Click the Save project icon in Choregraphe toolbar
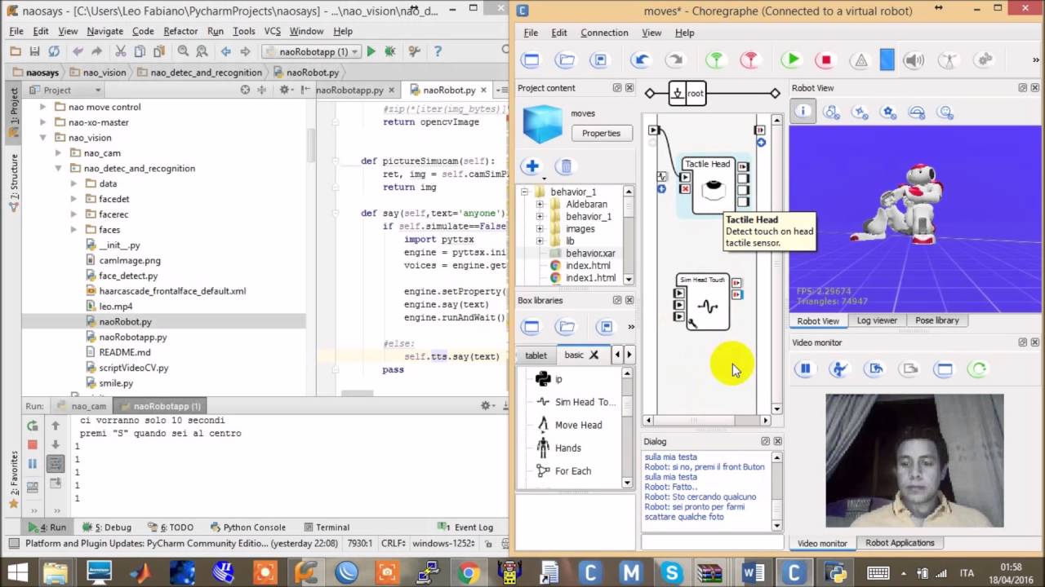The image size is (1045, 587). (600, 60)
